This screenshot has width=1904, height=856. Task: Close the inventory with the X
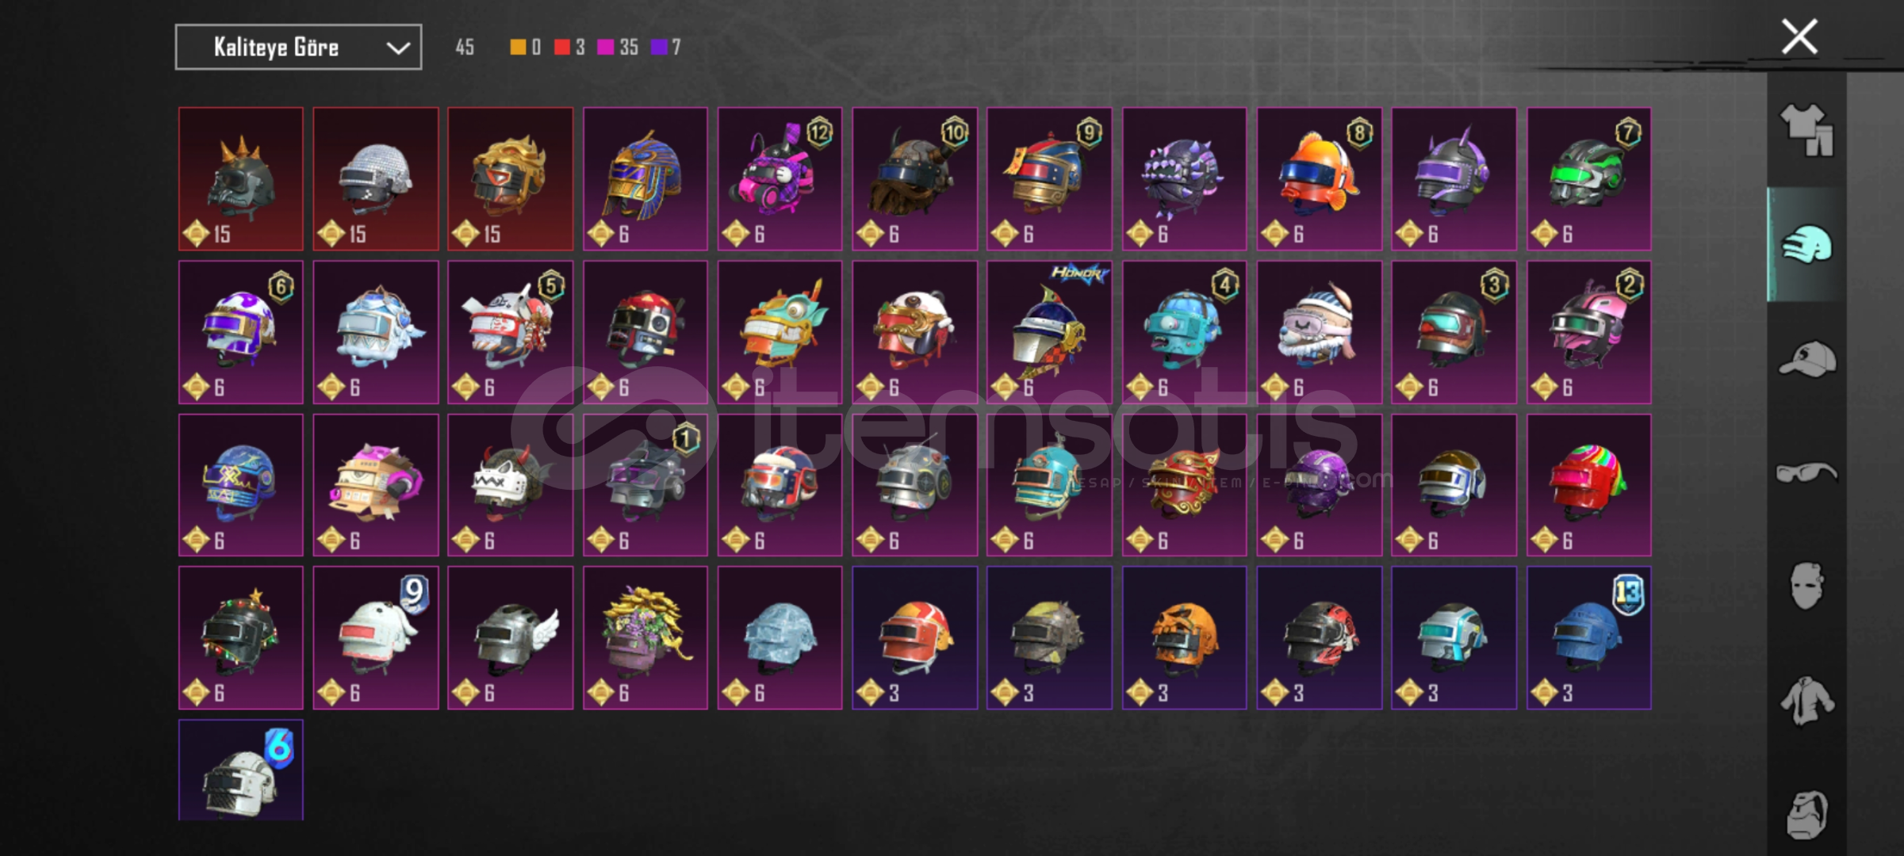(x=1799, y=36)
